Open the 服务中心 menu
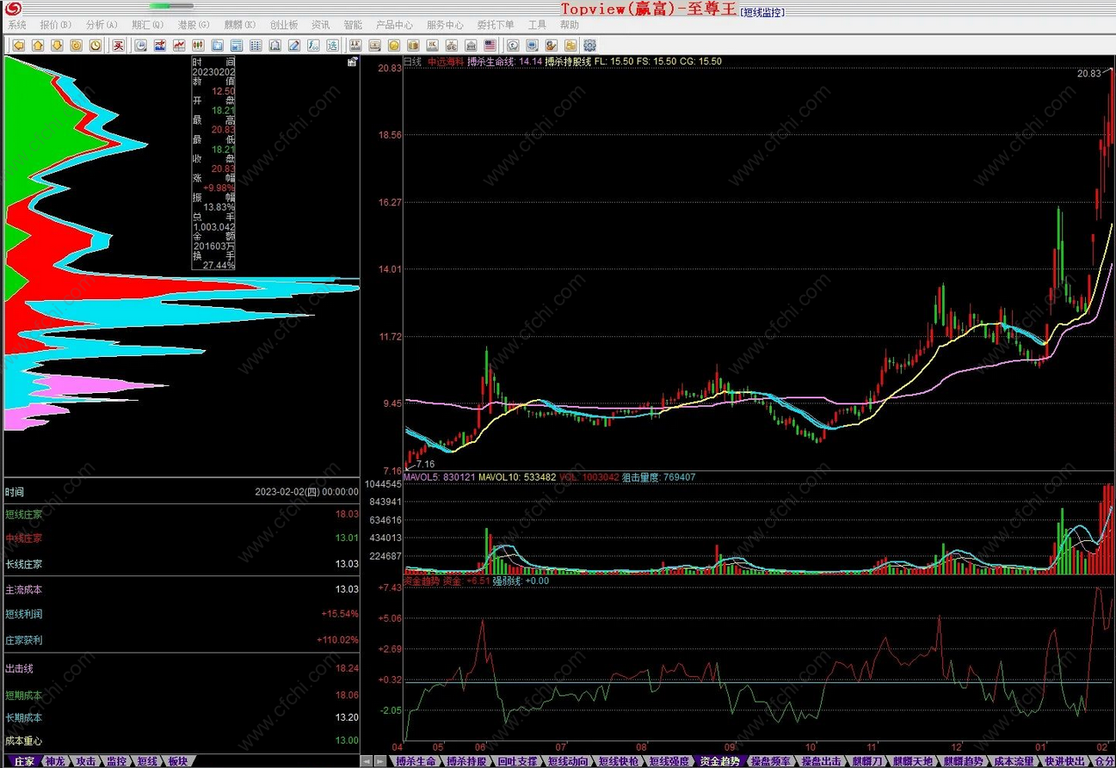This screenshot has width=1116, height=768. 445,25
